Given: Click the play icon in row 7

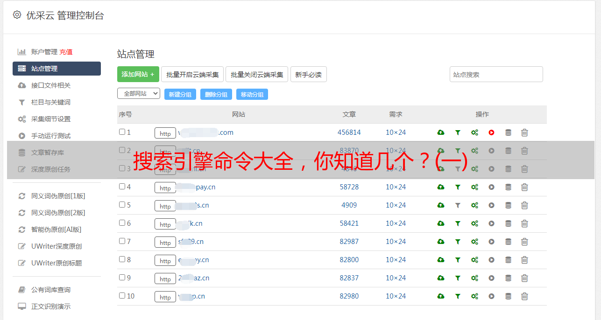Looking at the screenshot, I should coord(491,242).
